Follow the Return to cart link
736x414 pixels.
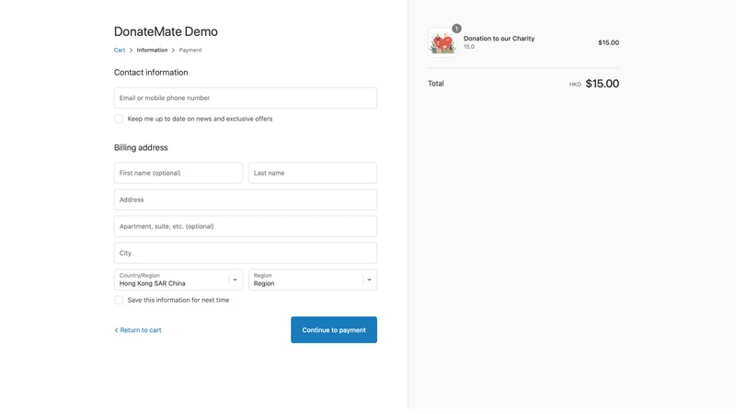coord(141,330)
